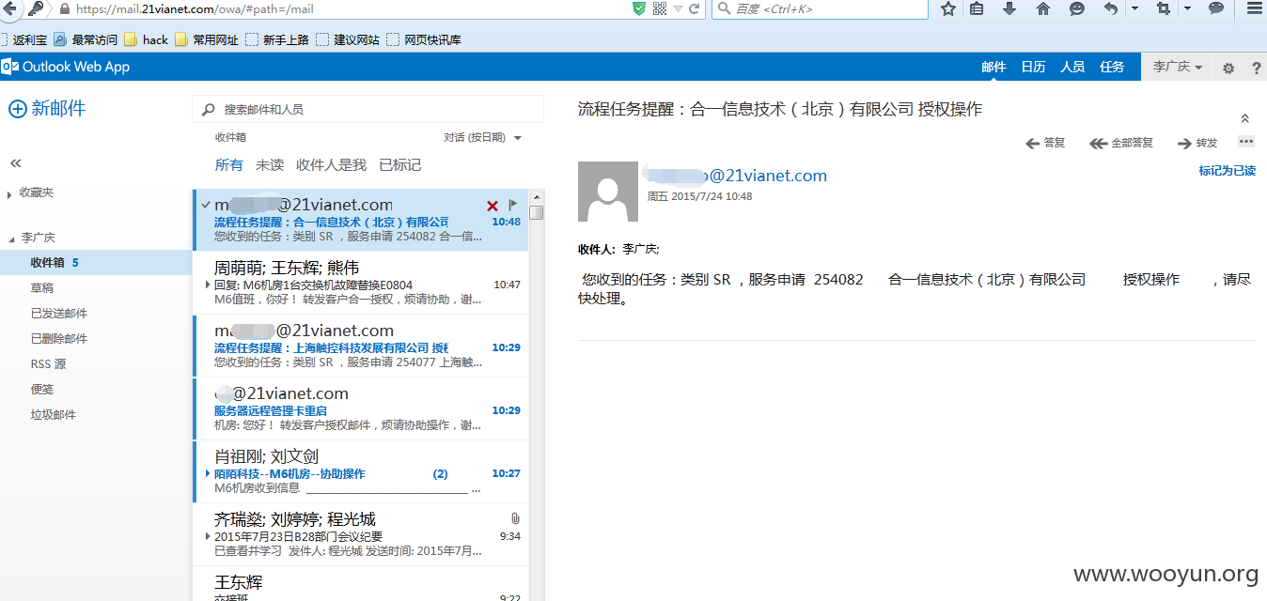The width and height of the screenshot is (1267, 601).
Task: Open the hack bookmarks folder
Action: coord(146,39)
